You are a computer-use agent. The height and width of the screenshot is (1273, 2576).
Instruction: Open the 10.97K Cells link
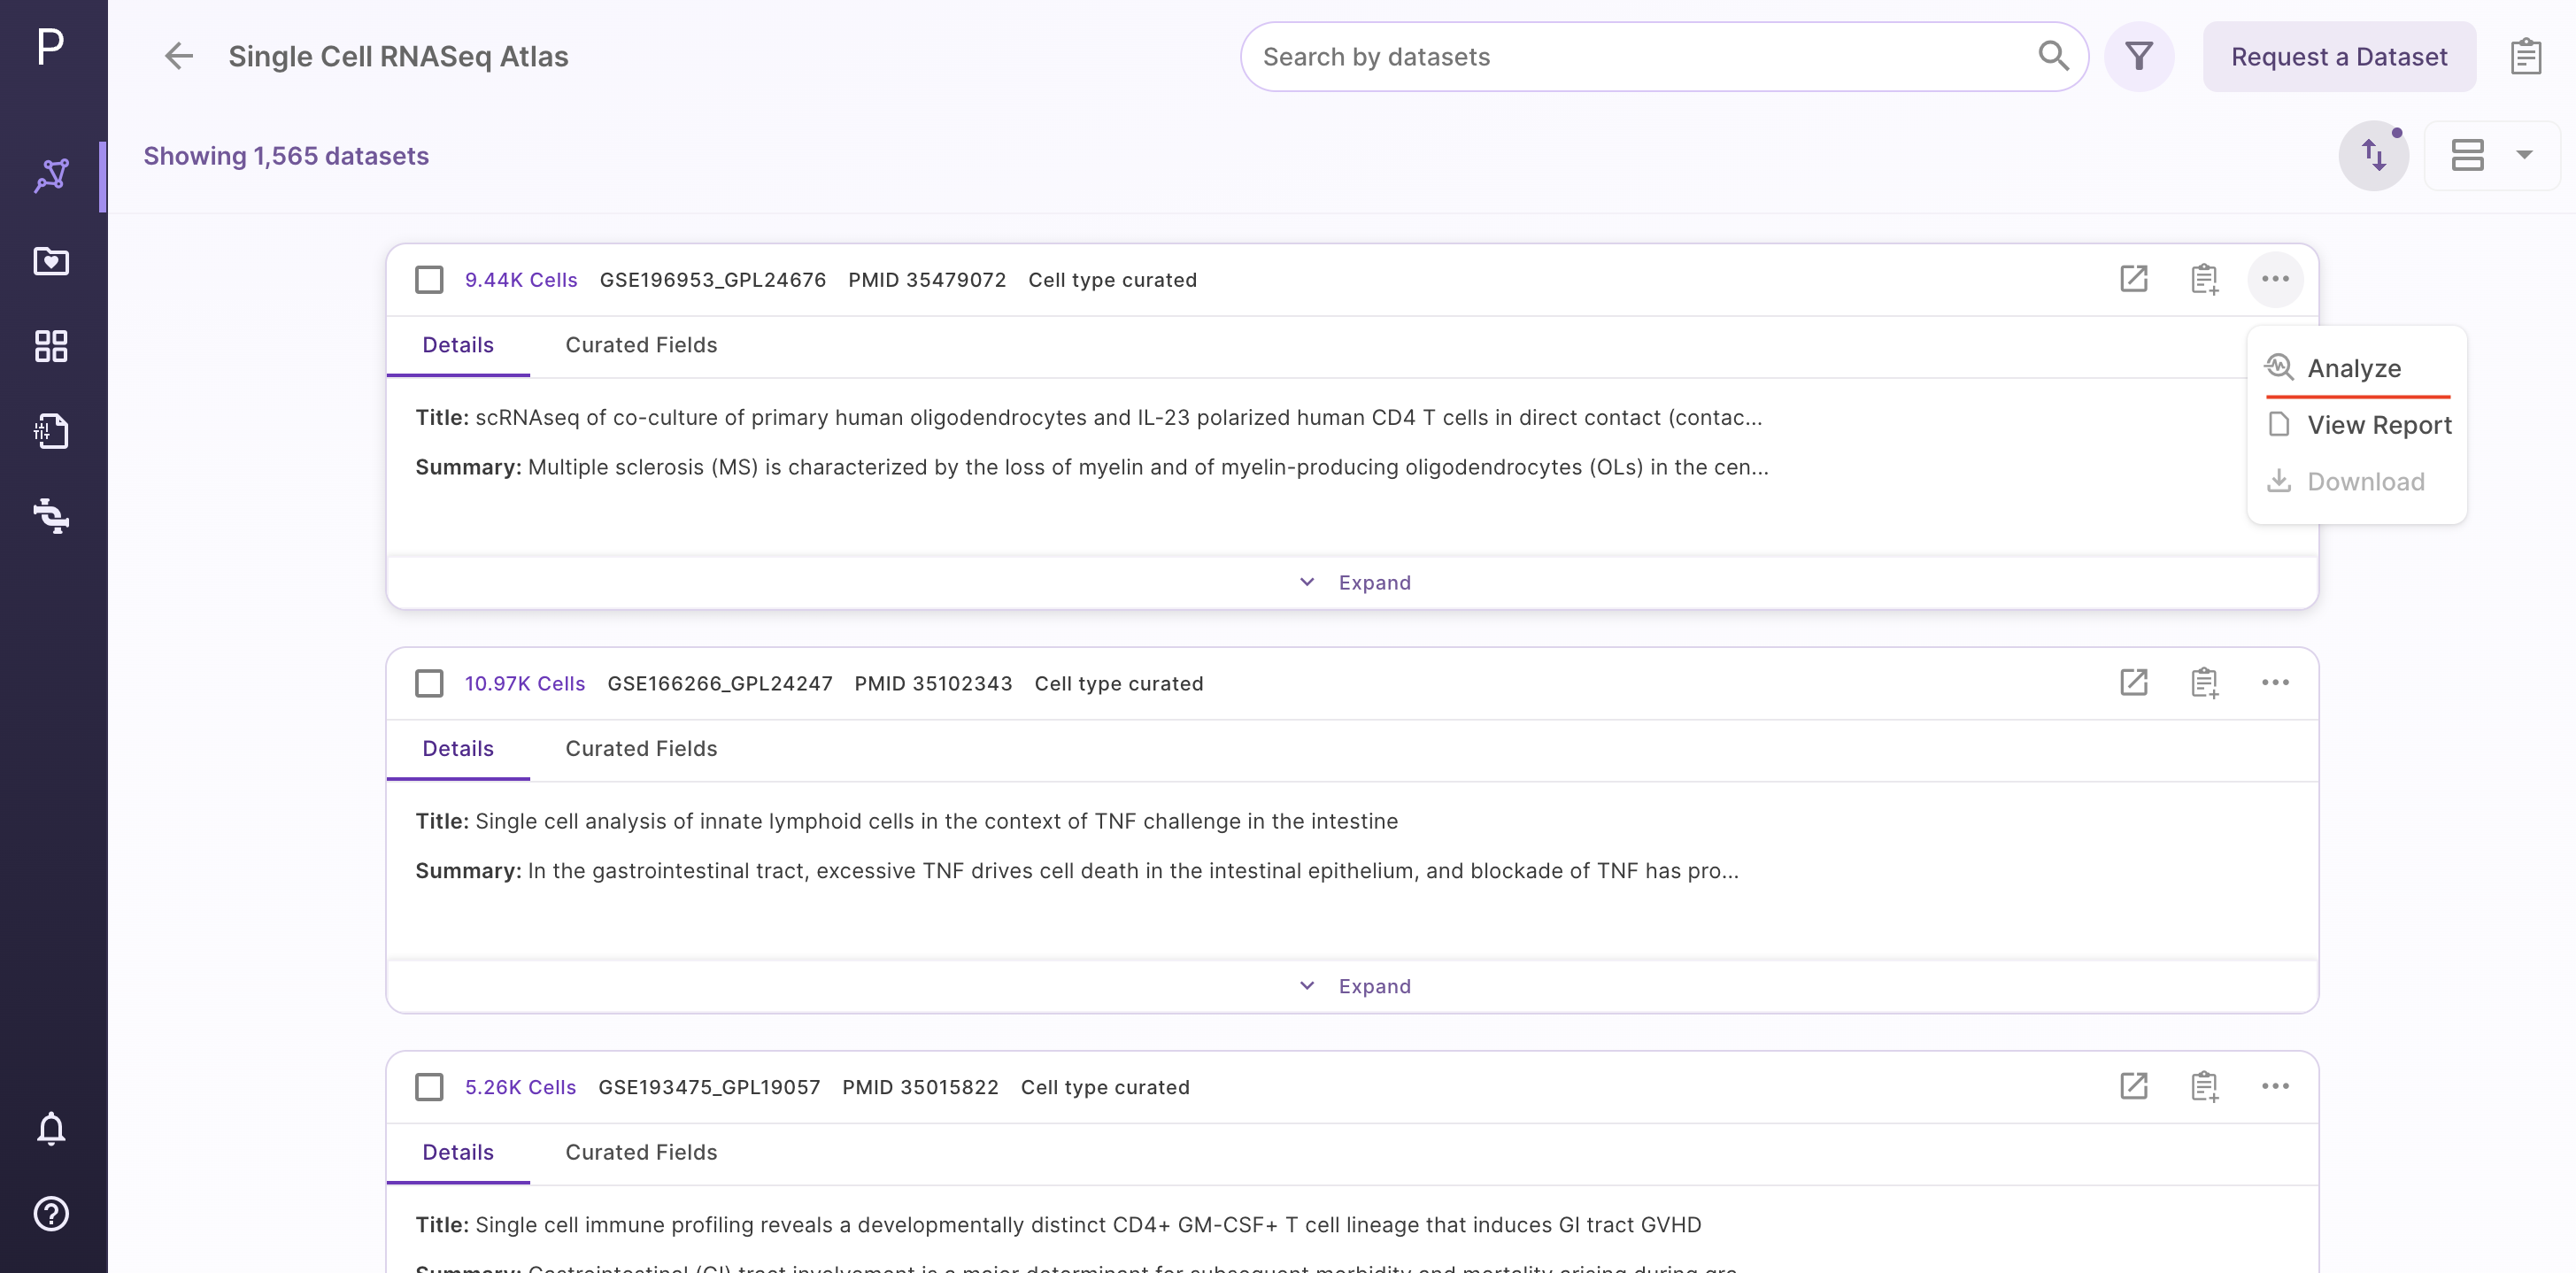point(524,683)
